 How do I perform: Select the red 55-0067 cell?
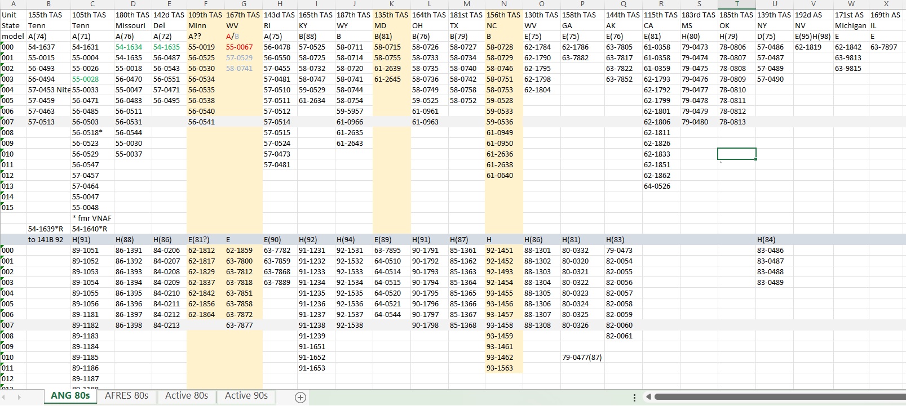point(240,47)
